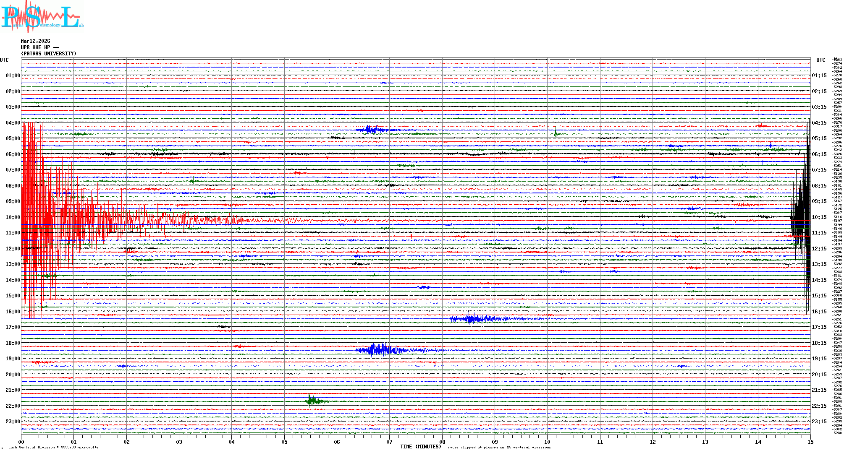Click the (PATRAS UNIVERSITY) header text
Viewport: 844px width, 453px height.
click(49, 54)
